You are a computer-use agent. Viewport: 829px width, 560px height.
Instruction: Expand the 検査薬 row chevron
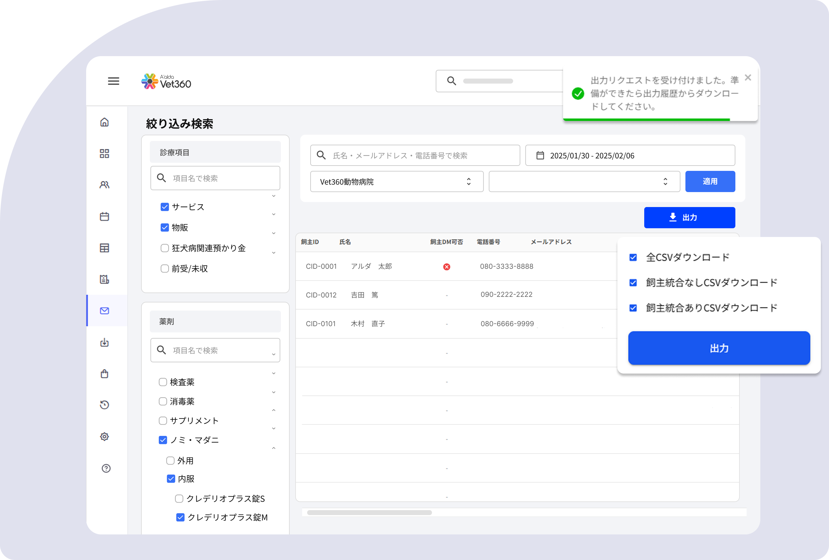click(x=274, y=374)
